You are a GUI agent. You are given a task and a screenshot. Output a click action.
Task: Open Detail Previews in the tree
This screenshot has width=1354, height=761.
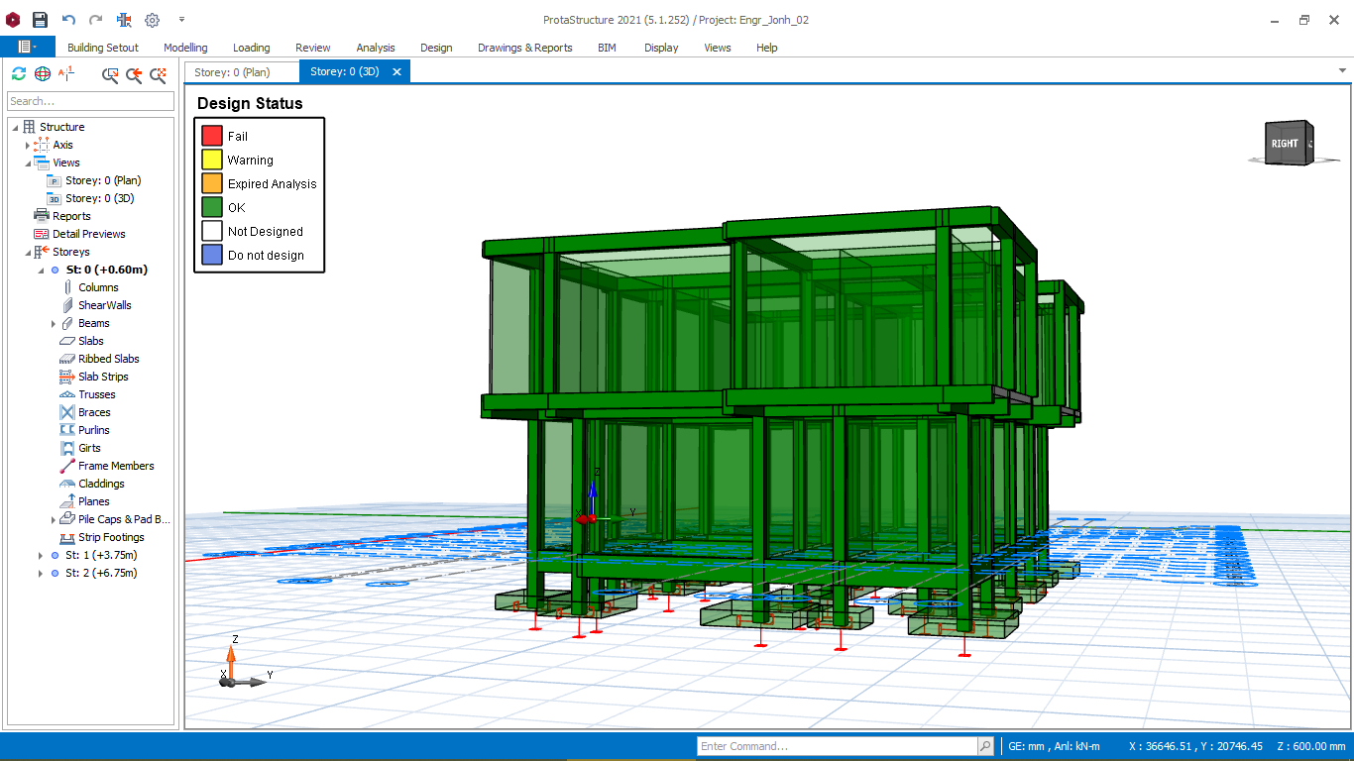[x=89, y=234]
